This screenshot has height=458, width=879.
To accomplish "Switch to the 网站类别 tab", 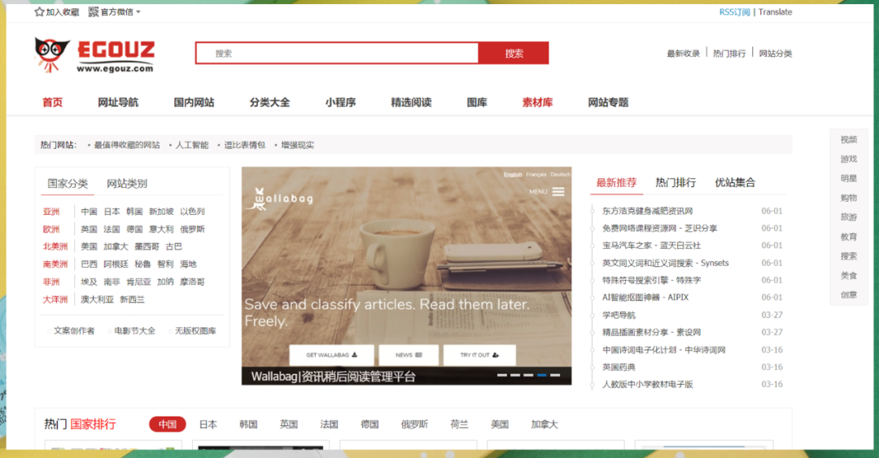I will pos(127,184).
